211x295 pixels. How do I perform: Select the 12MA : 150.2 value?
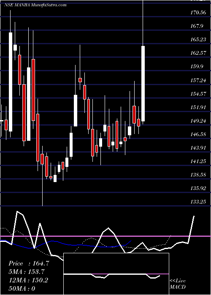click(28, 280)
